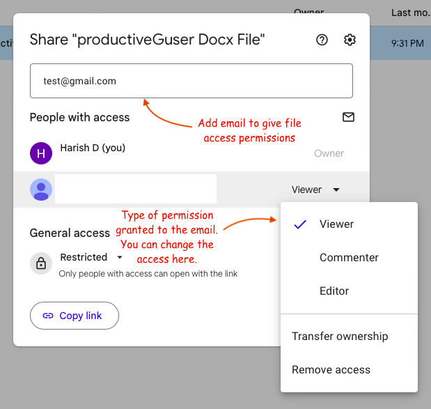Select Viewer in the permission menu
431x409 pixels.
click(x=349, y=224)
